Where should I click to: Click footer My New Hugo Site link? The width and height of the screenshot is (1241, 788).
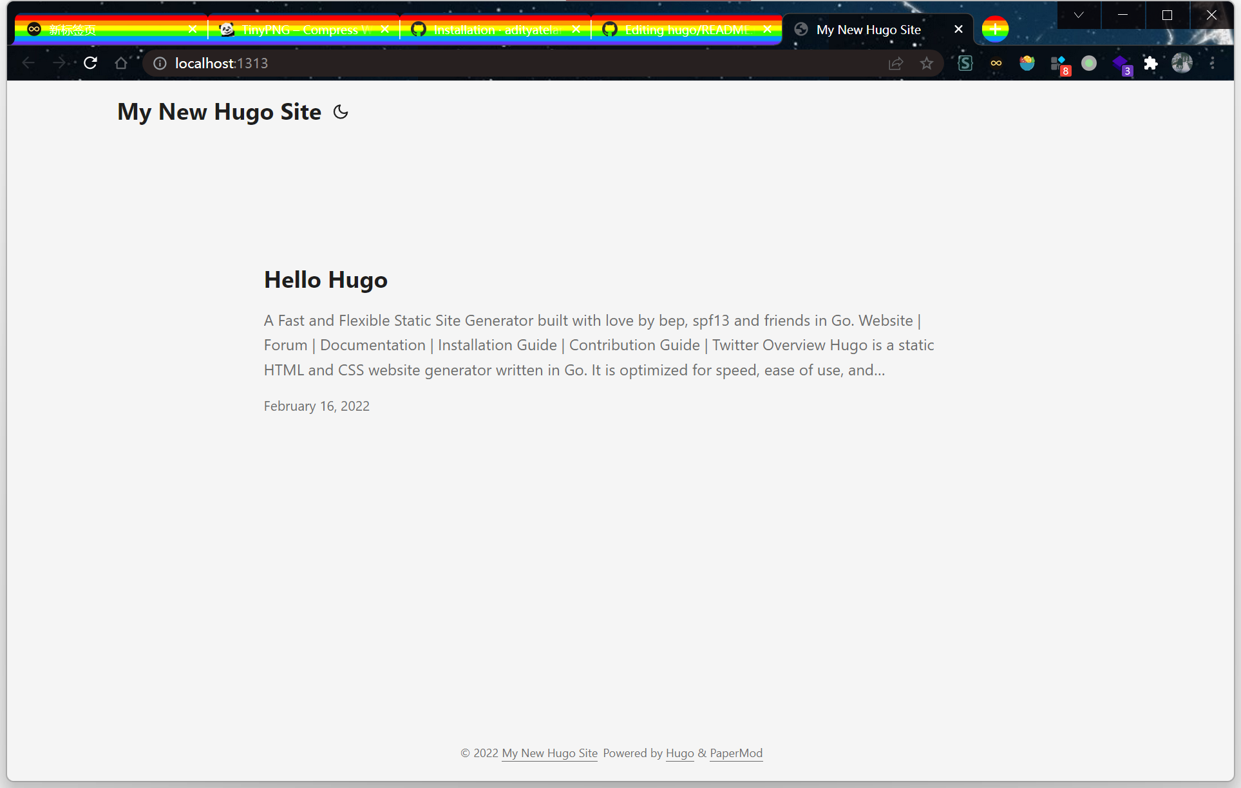[549, 753]
